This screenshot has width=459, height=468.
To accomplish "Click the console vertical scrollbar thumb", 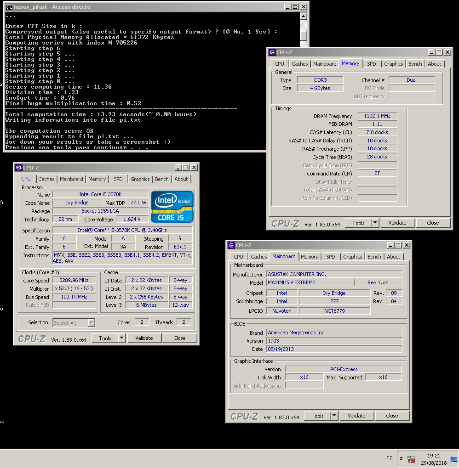I will tap(303, 35).
